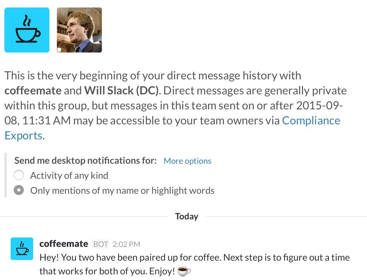Click the 'Send me desktop notifications for:' heading
The height and width of the screenshot is (280, 367).
(85, 161)
